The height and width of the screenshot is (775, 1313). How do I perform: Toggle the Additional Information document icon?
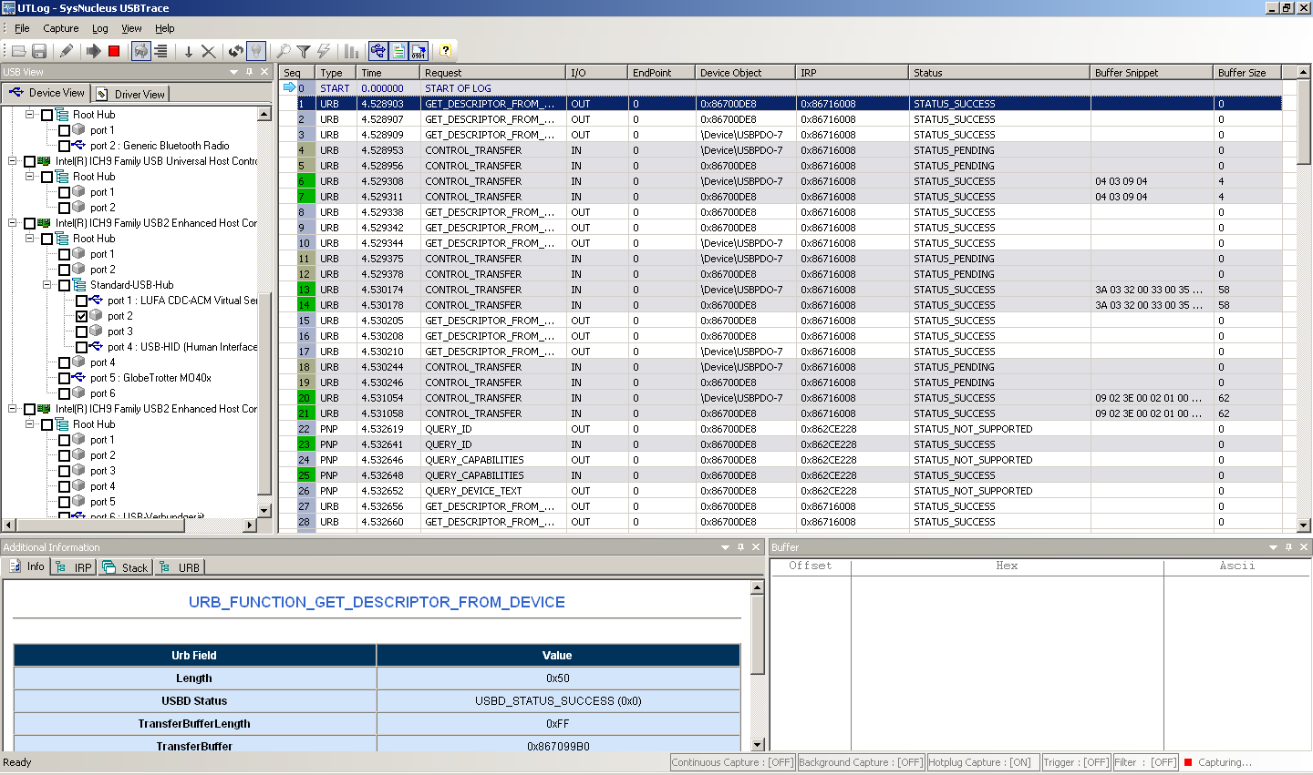(398, 51)
